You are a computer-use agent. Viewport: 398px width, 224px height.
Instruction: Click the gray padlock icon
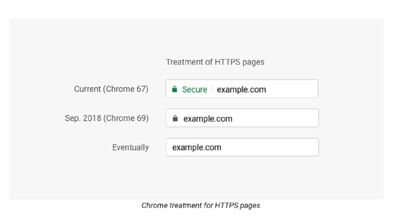coord(175,119)
